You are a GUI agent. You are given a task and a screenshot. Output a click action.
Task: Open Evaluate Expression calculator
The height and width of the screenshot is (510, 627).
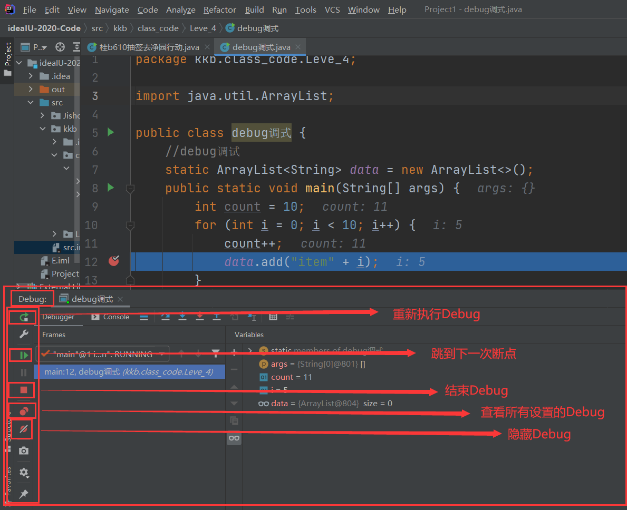[273, 317]
